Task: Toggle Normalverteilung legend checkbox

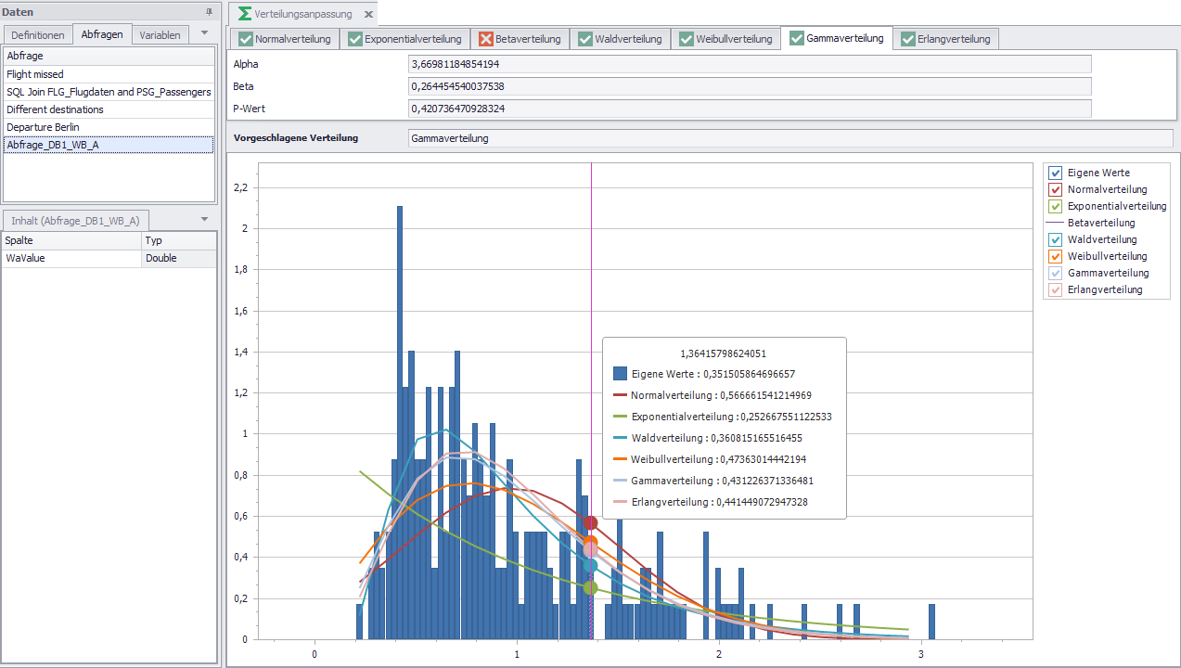Action: pos(1055,189)
